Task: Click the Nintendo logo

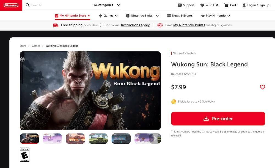Action: click(x=11, y=5)
